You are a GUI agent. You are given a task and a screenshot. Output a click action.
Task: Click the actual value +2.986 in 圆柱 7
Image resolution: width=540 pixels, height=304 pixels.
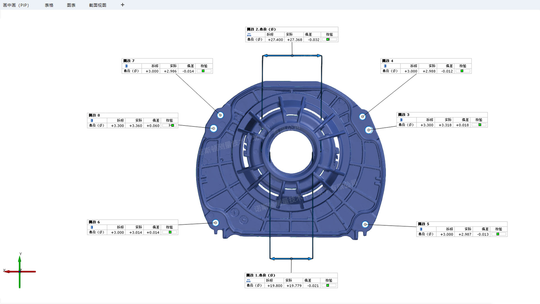tap(170, 71)
